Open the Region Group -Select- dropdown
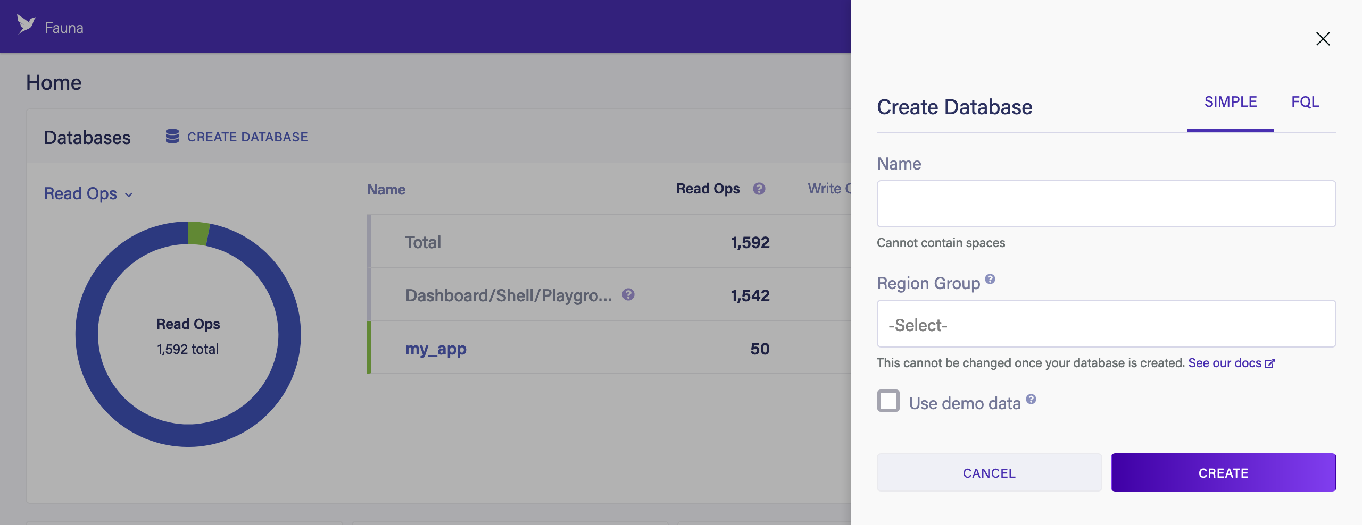Image resolution: width=1362 pixels, height=525 pixels. pyautogui.click(x=1106, y=324)
